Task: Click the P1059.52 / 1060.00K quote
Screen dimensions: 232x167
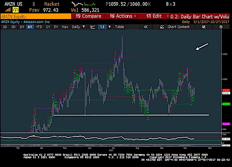Action: 128,4
